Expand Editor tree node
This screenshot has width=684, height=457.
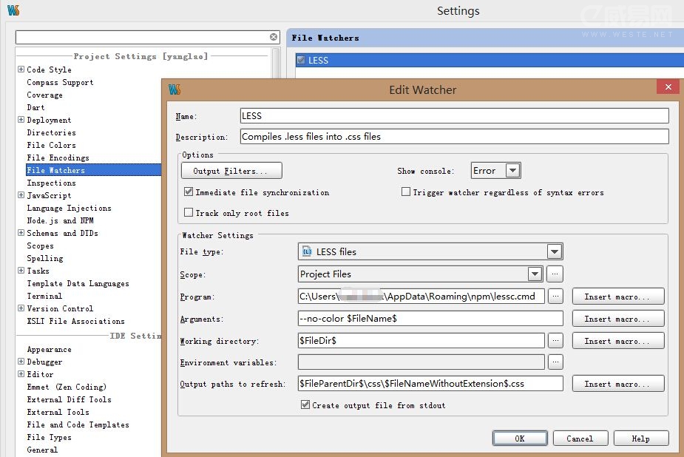pyautogui.click(x=21, y=373)
